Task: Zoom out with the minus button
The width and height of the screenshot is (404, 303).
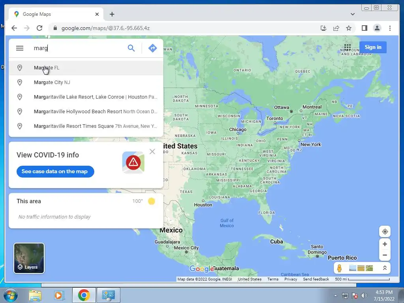Action: (385, 255)
